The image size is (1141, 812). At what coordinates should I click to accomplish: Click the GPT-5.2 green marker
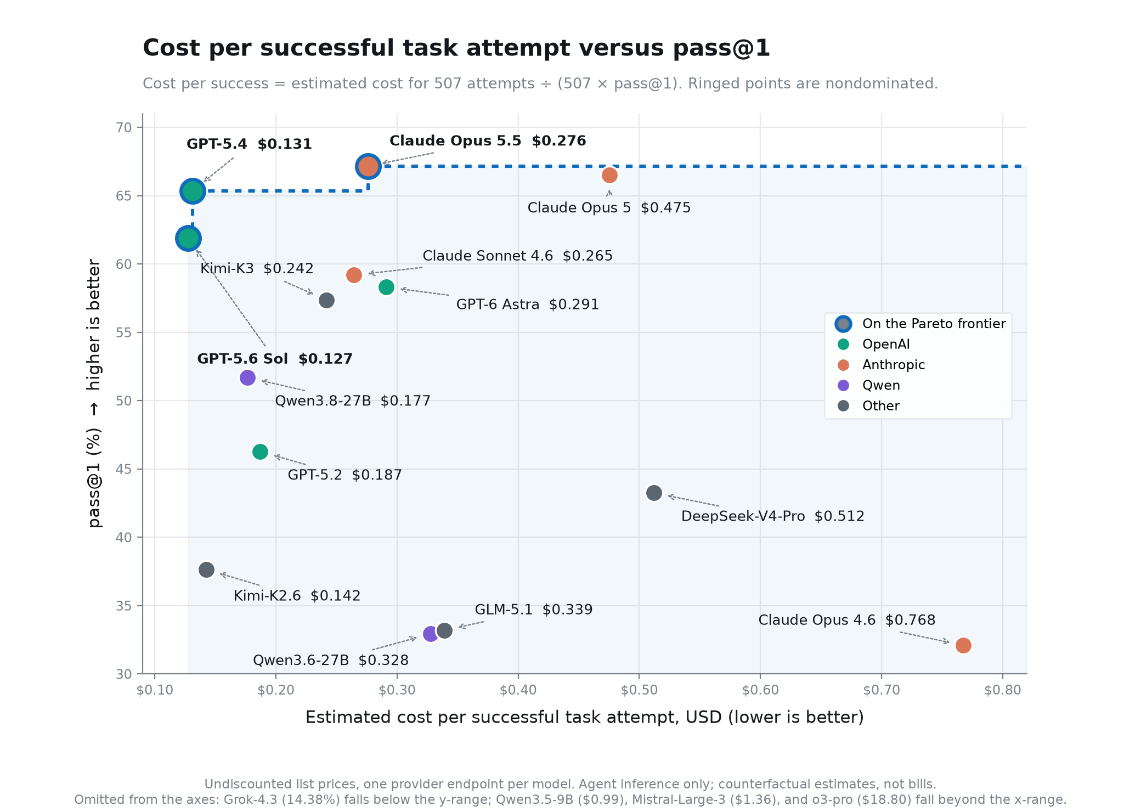[260, 452]
